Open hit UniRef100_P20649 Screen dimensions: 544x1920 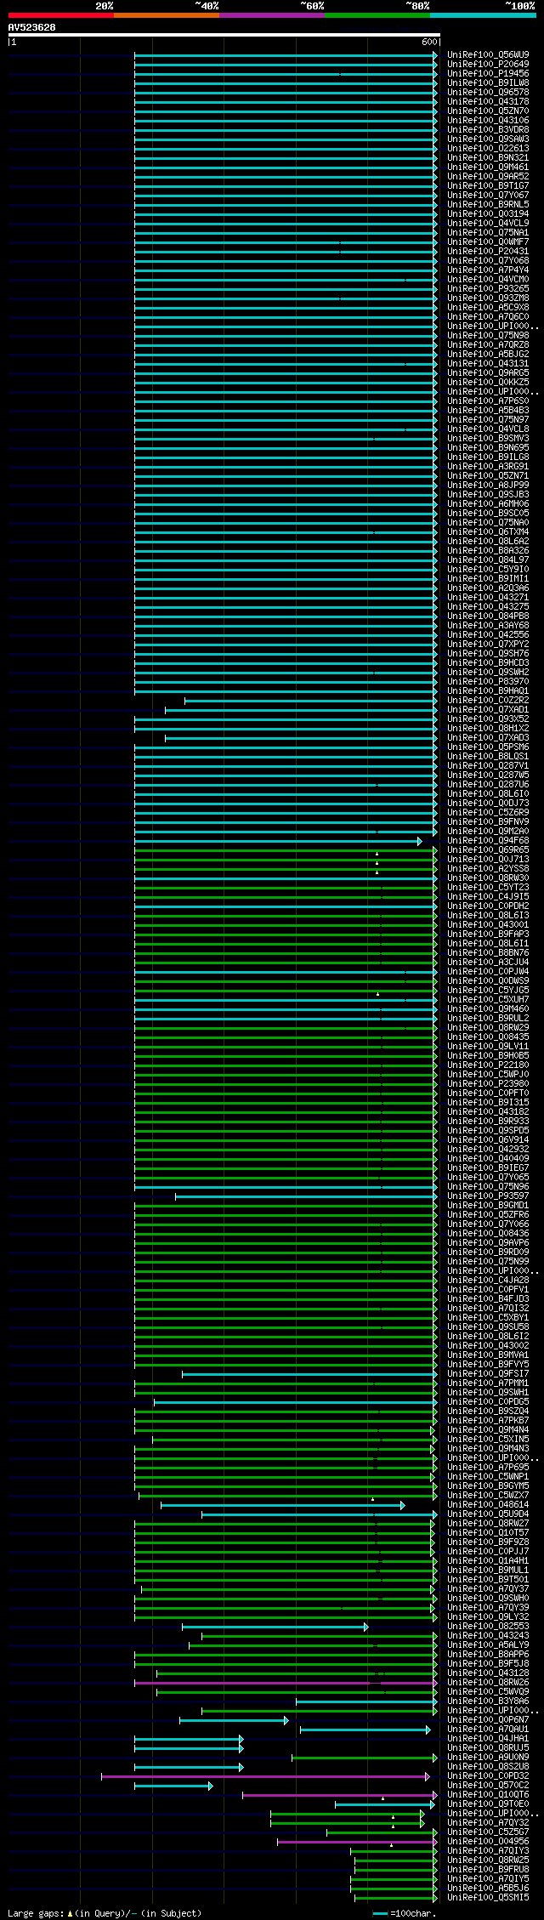488,64
